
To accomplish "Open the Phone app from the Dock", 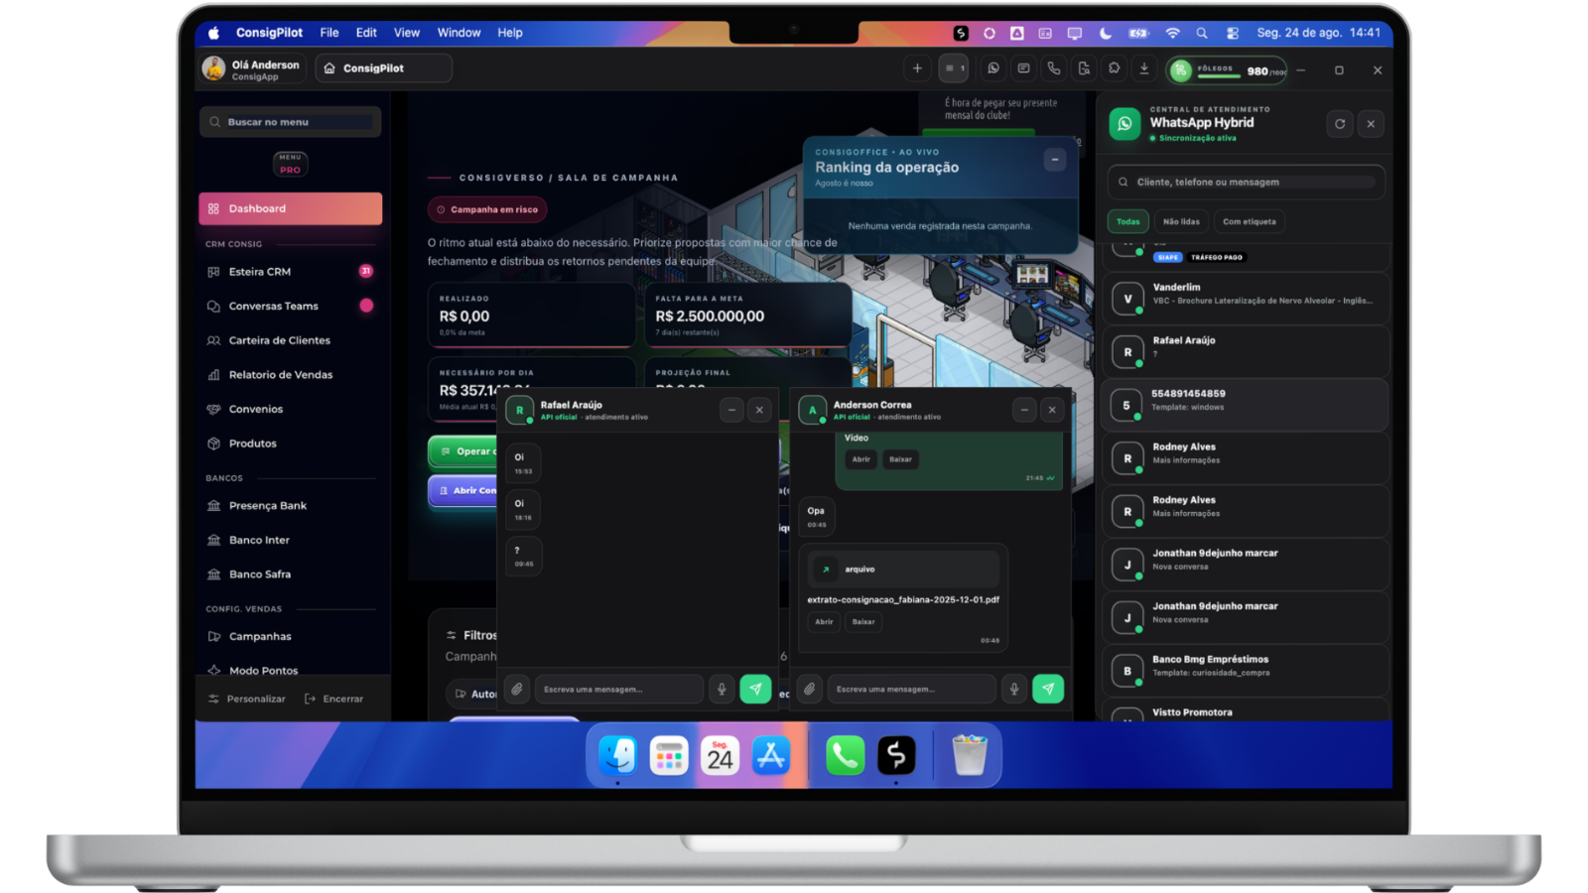I will [845, 756].
